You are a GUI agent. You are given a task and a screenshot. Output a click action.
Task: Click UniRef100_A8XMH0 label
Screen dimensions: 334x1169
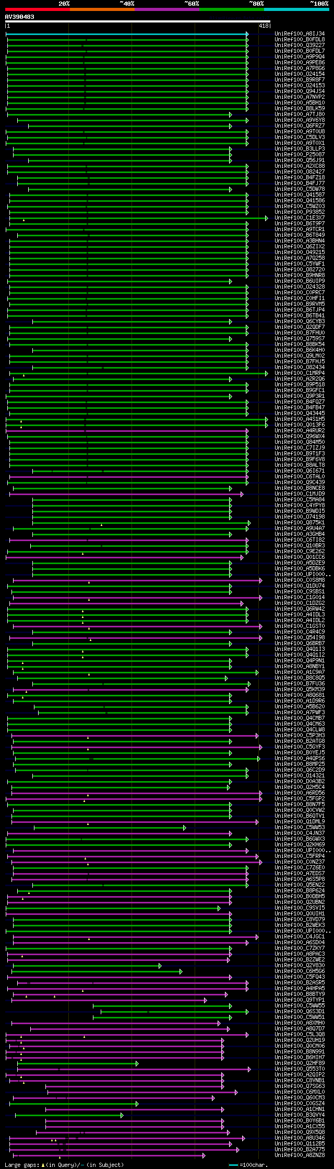pyautogui.click(x=300, y=1023)
